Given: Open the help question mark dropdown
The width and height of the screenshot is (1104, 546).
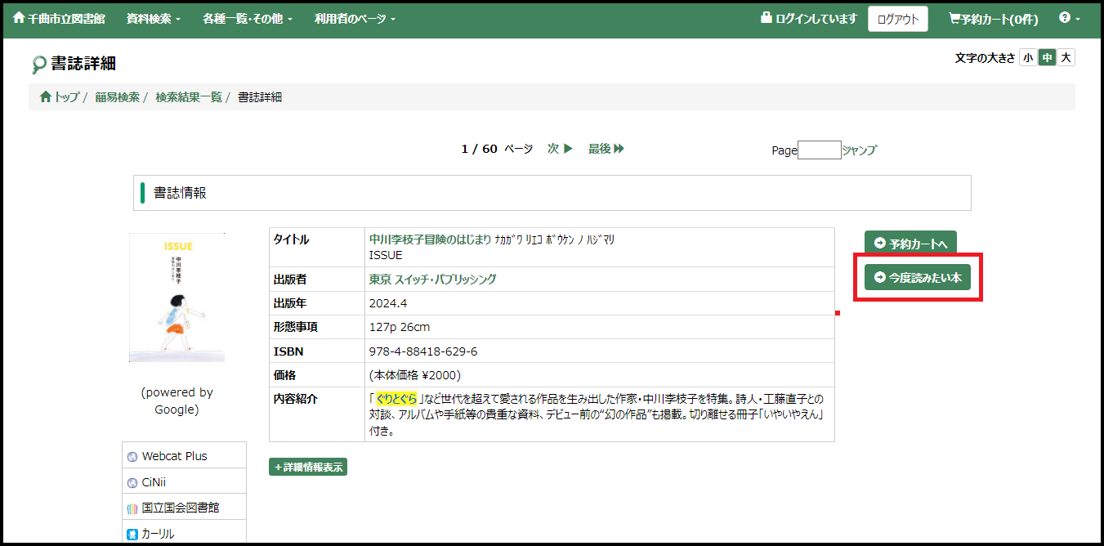Looking at the screenshot, I should tap(1070, 18).
